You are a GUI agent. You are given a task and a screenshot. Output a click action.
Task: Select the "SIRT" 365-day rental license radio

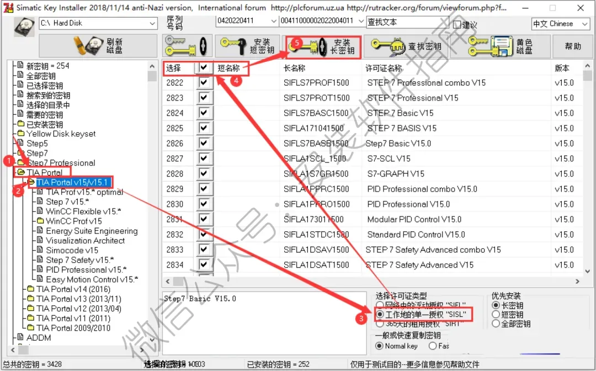pyautogui.click(x=380, y=324)
